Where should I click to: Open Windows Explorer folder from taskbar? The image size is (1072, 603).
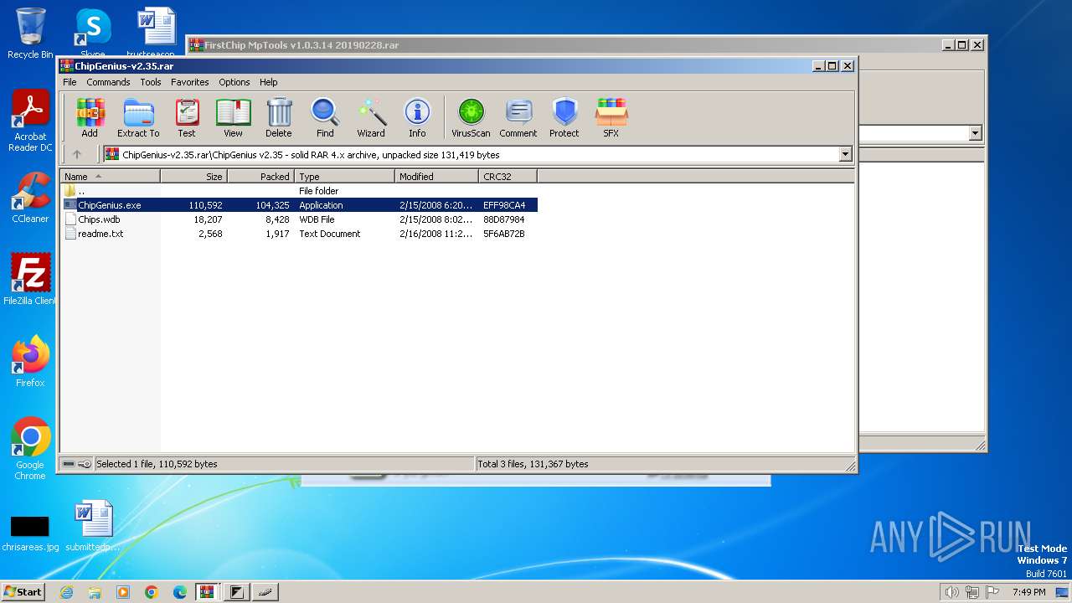(x=95, y=592)
